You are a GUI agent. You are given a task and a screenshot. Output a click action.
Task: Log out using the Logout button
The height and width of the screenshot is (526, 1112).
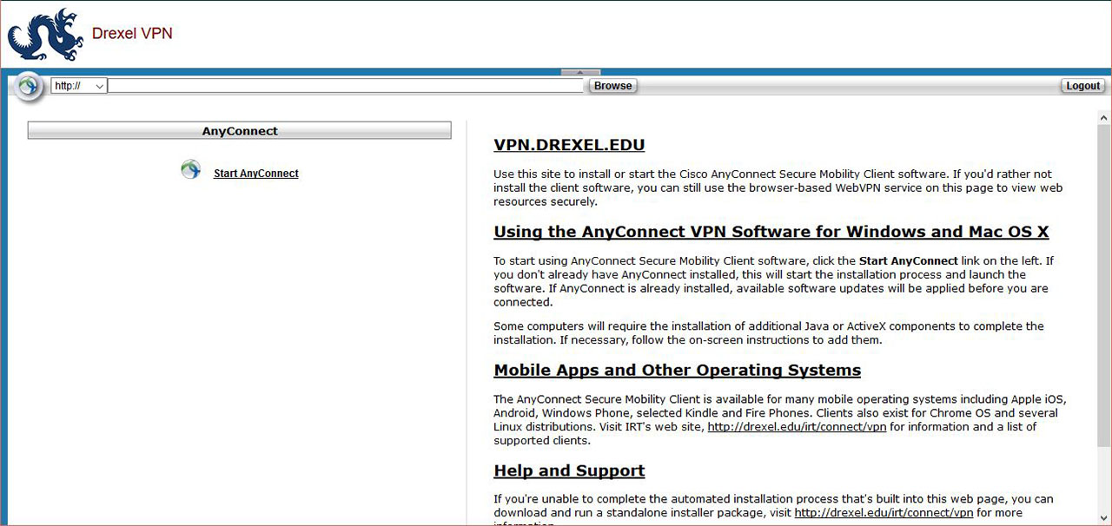(1082, 86)
